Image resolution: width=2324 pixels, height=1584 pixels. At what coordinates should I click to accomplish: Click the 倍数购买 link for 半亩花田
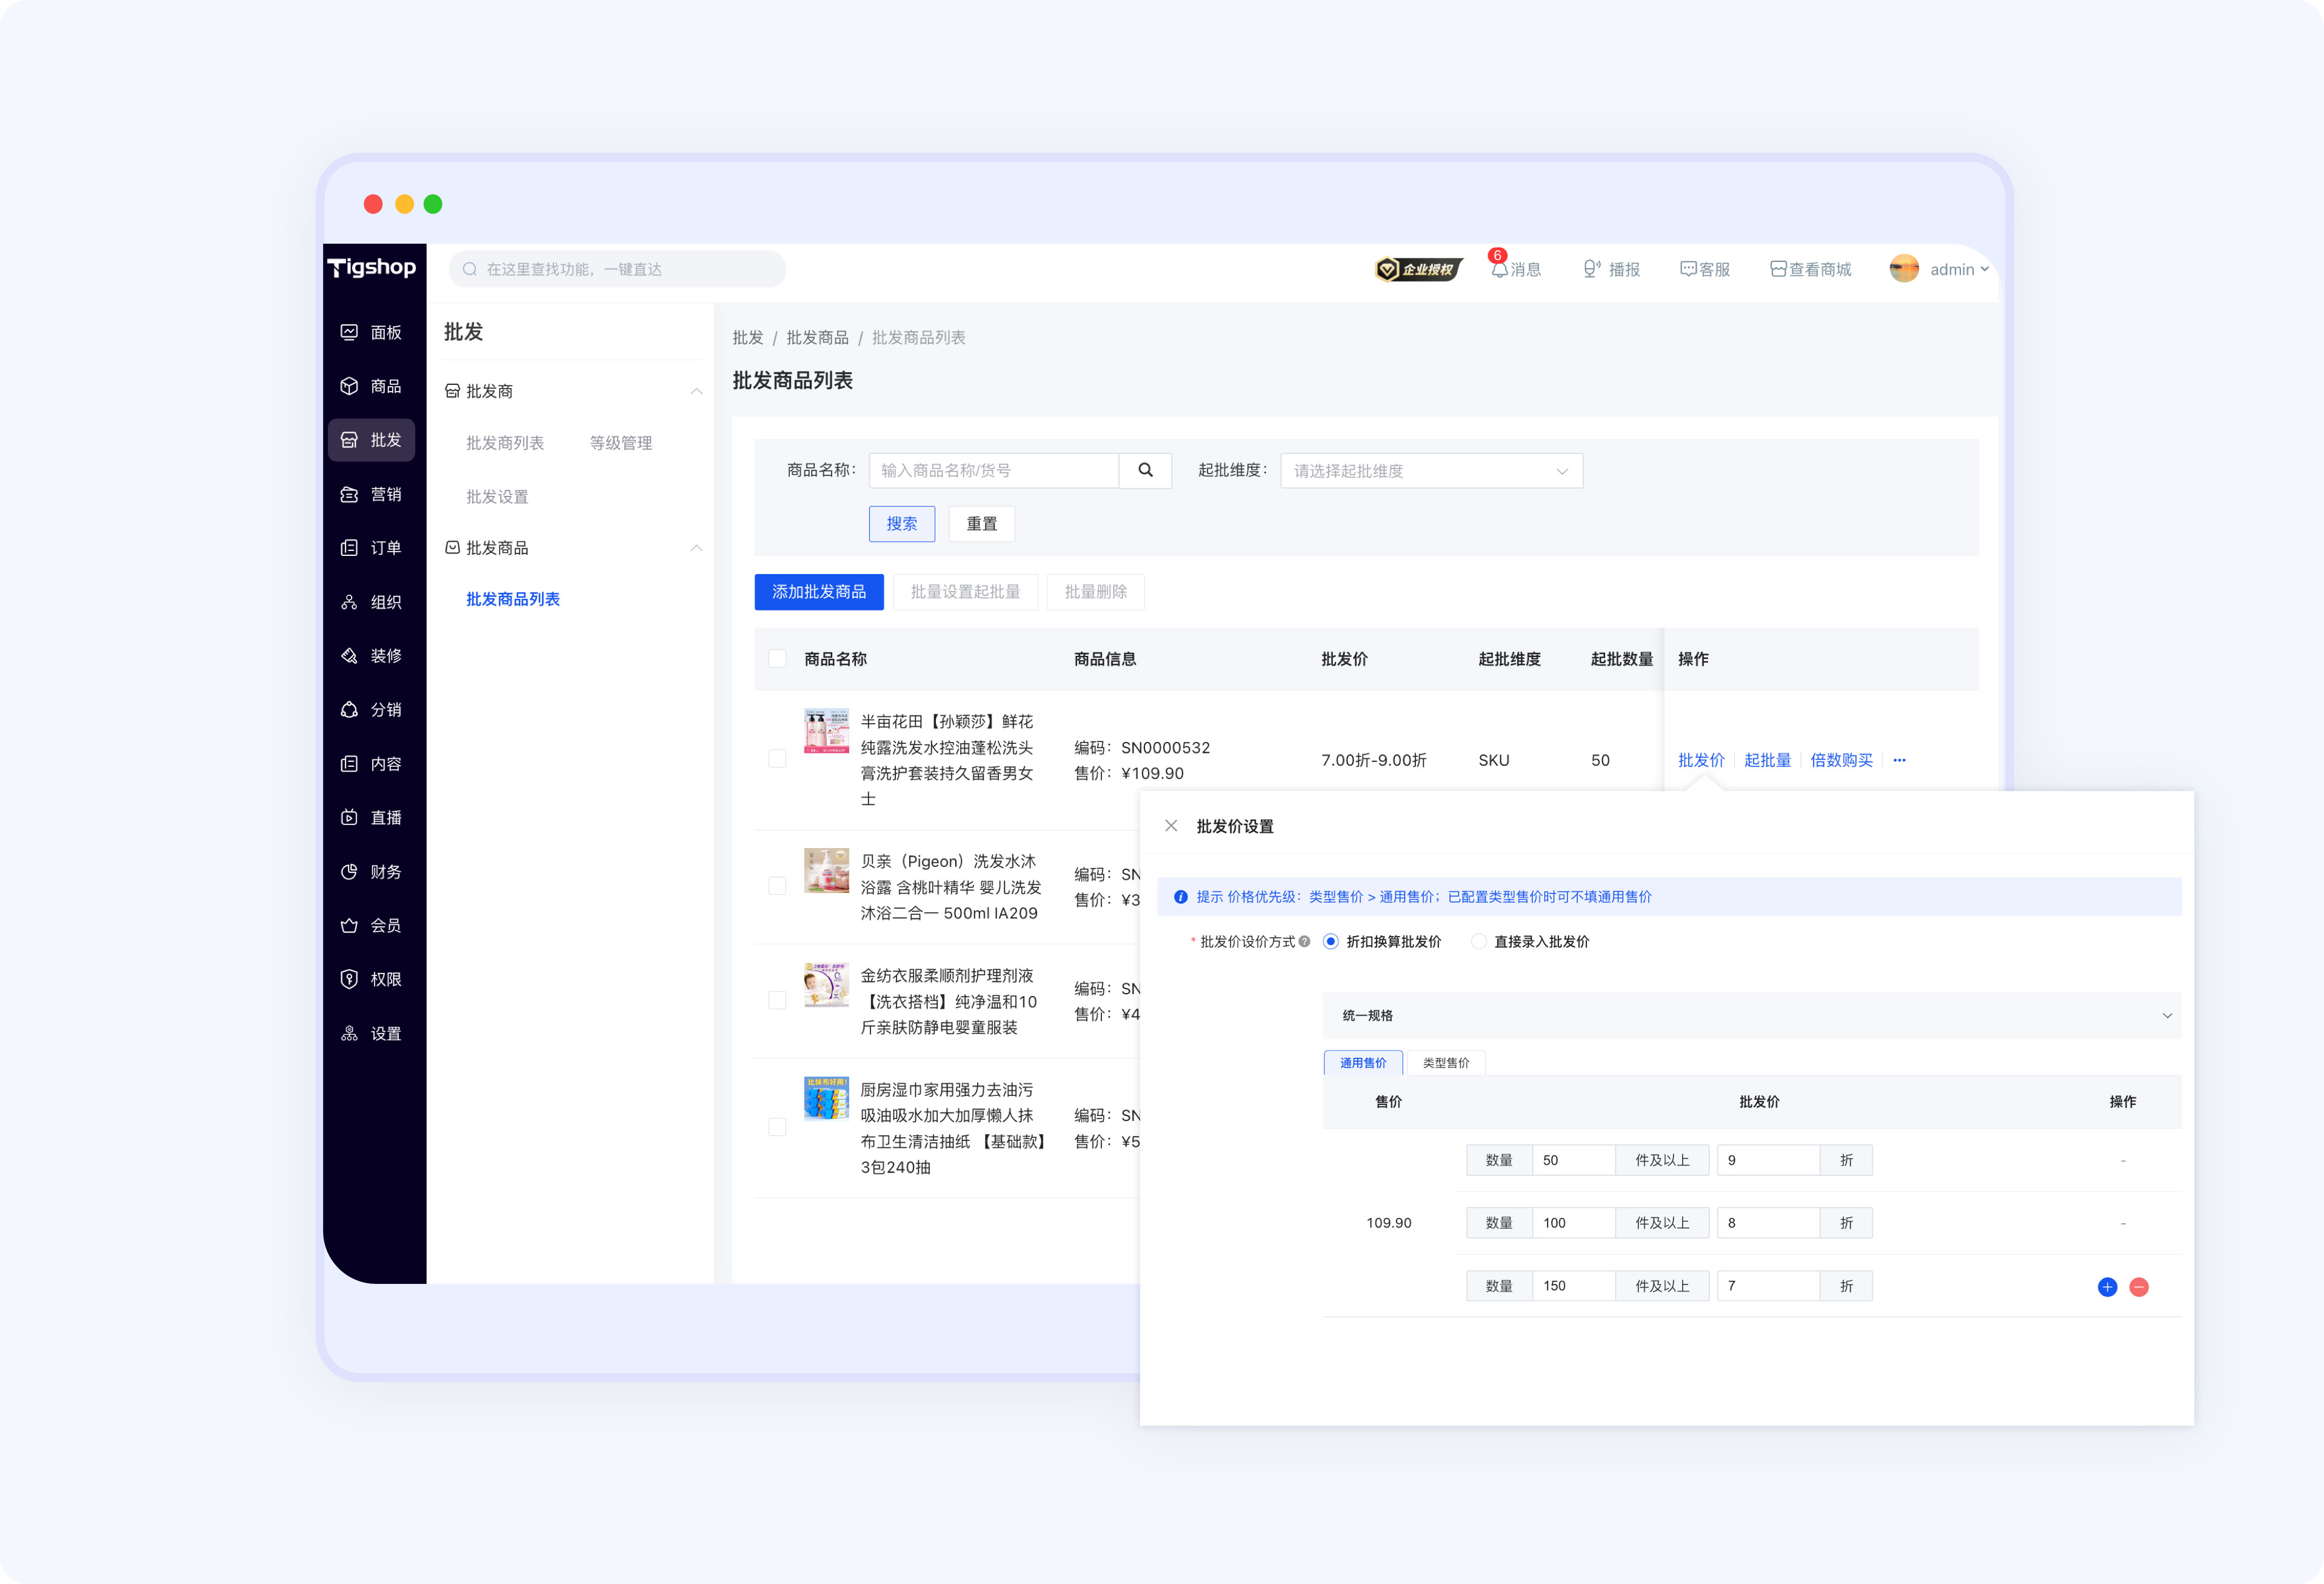pyautogui.click(x=1842, y=760)
